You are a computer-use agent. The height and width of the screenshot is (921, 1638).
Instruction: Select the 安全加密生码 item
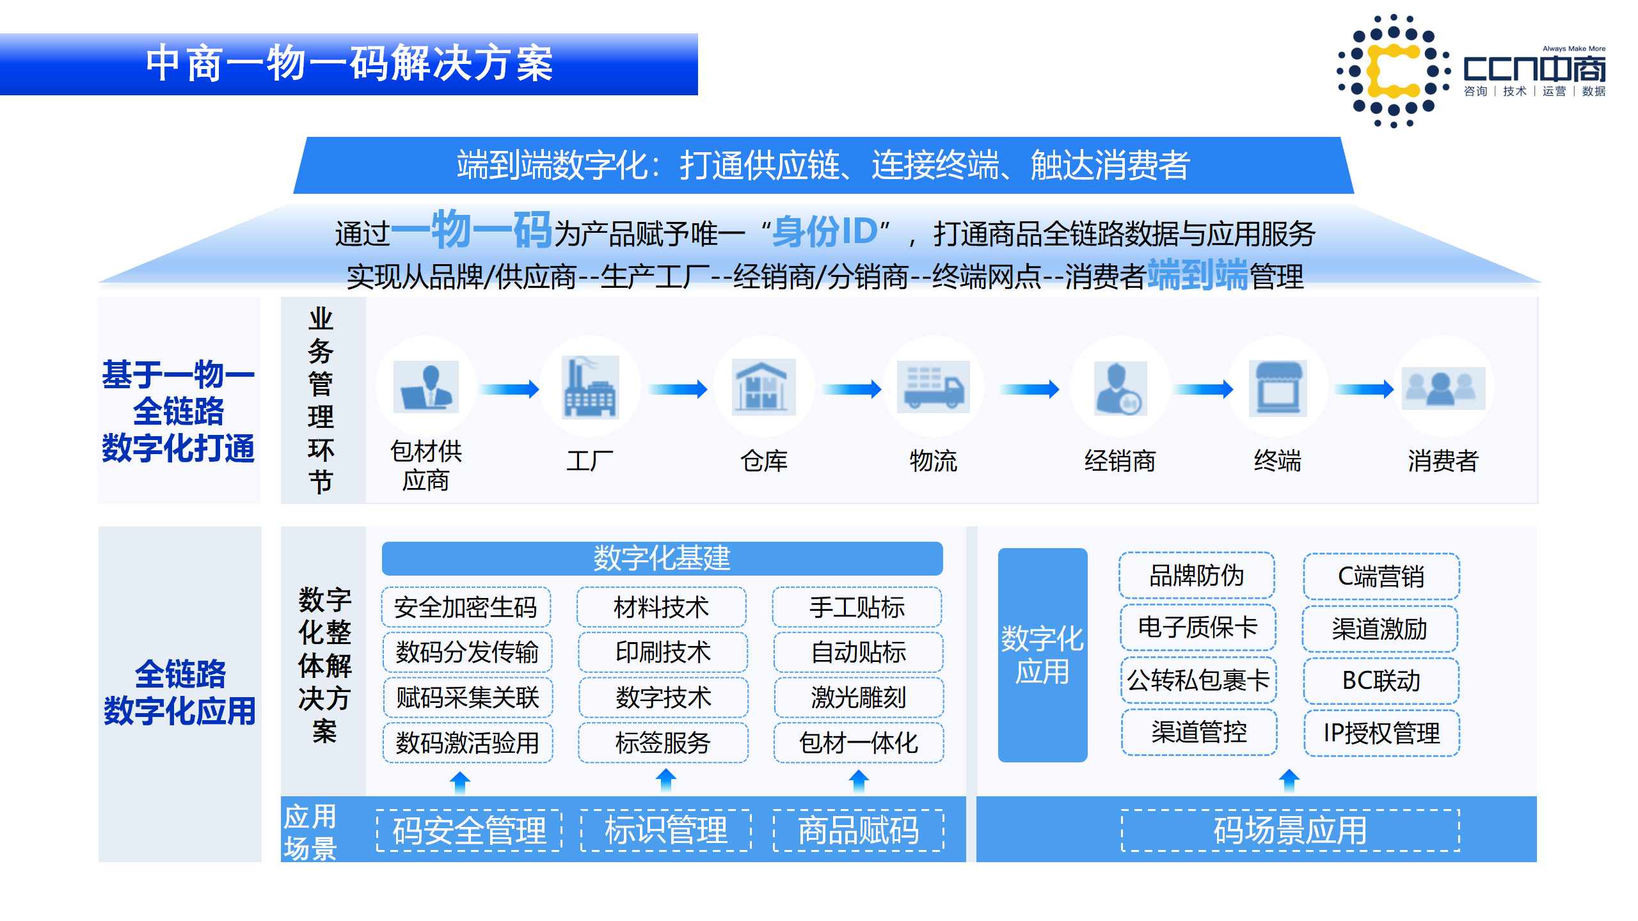468,607
